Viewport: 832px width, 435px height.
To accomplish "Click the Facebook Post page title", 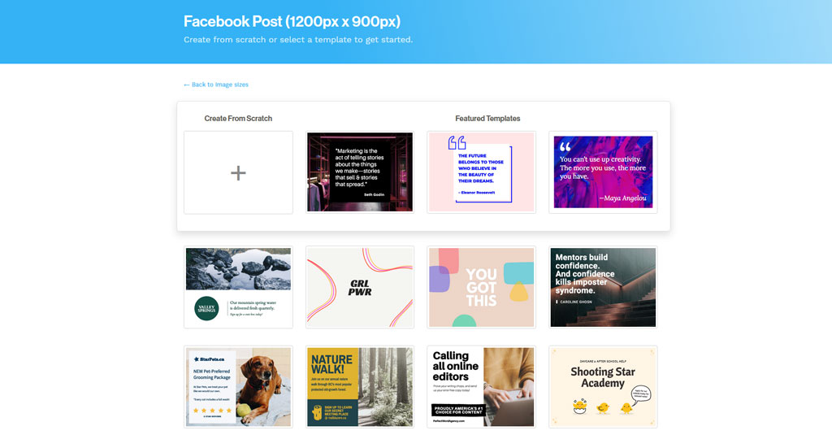I will [x=292, y=22].
